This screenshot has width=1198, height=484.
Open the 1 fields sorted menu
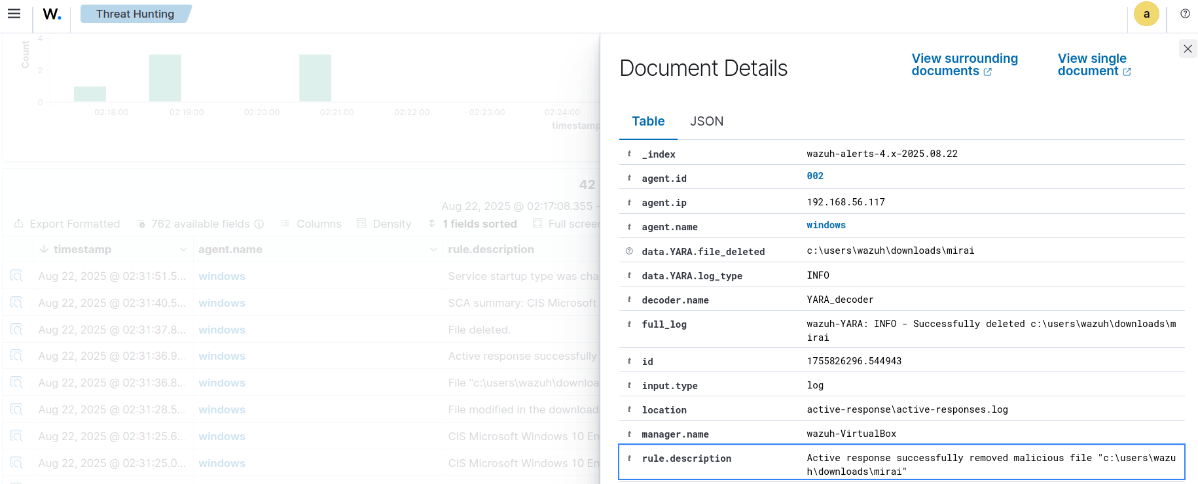[x=473, y=224]
